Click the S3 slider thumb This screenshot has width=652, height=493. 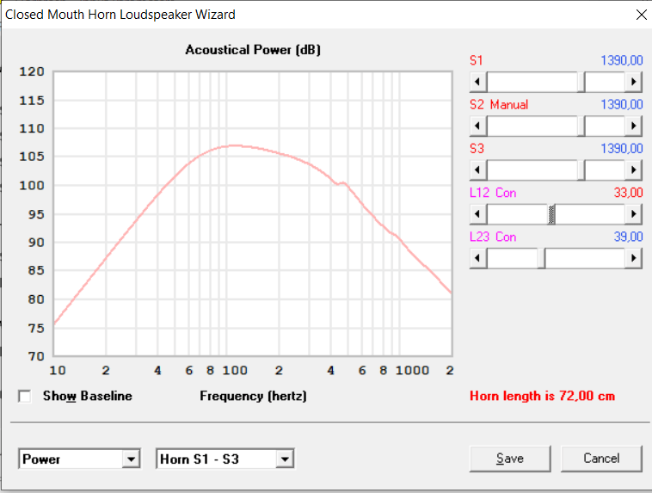pos(581,169)
